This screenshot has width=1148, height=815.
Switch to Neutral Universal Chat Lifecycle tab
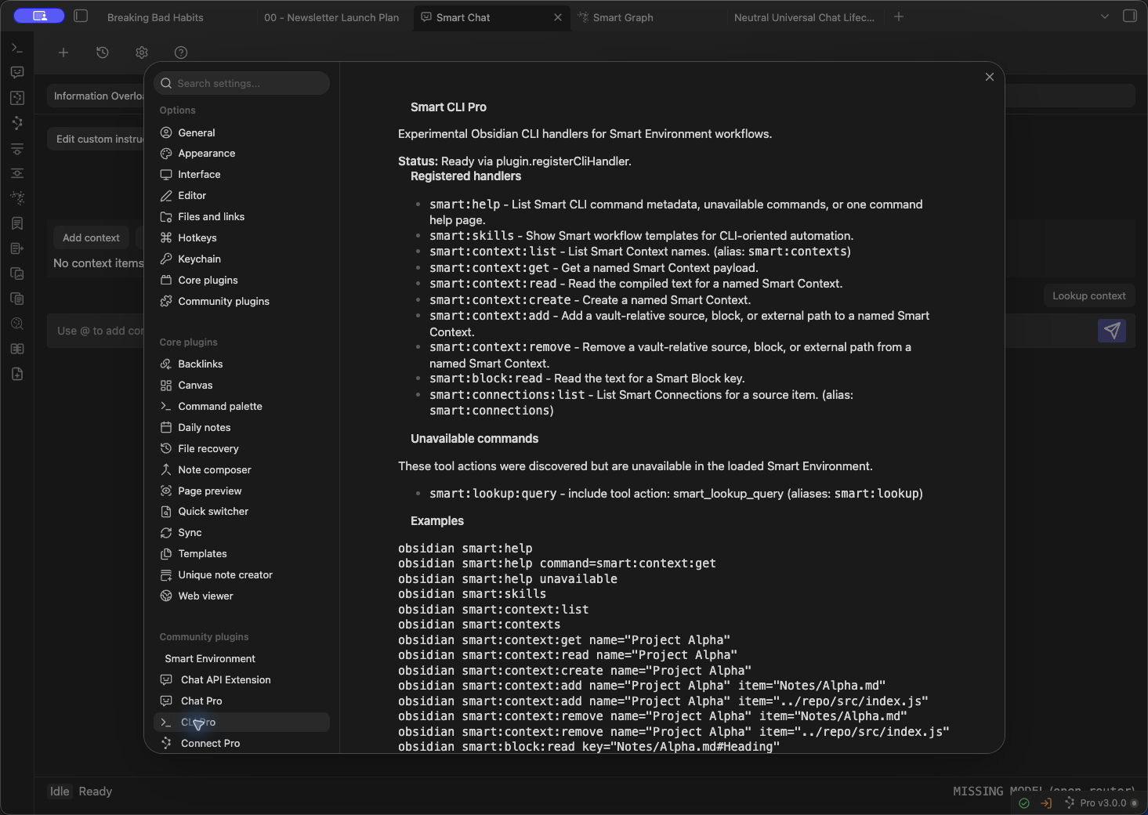point(804,17)
